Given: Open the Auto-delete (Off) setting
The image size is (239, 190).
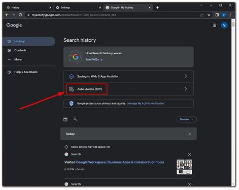Looking at the screenshot, I should coord(128,89).
